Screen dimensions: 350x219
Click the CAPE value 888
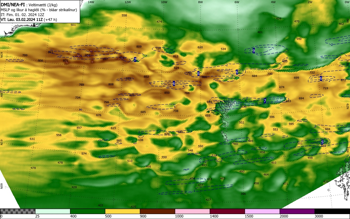pyautogui.click(x=204, y=77)
